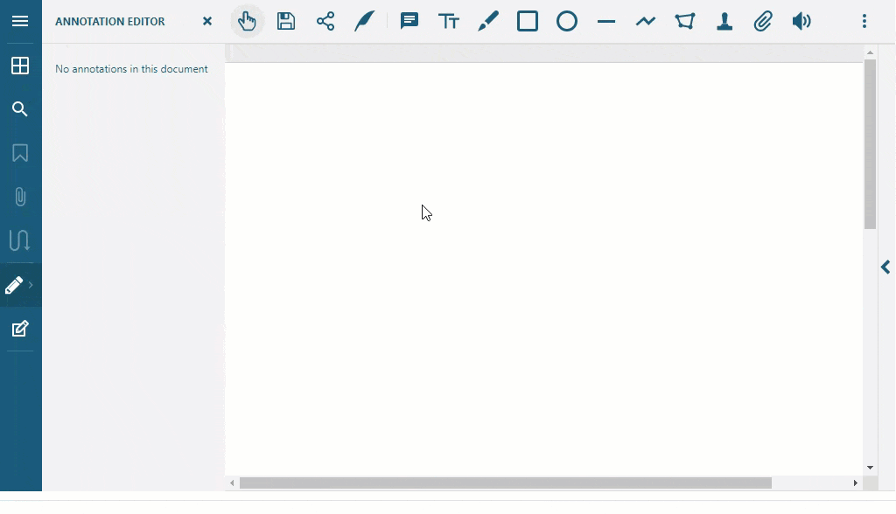Open the attachments sidebar panel
This screenshot has height=514, width=896.
click(x=20, y=197)
